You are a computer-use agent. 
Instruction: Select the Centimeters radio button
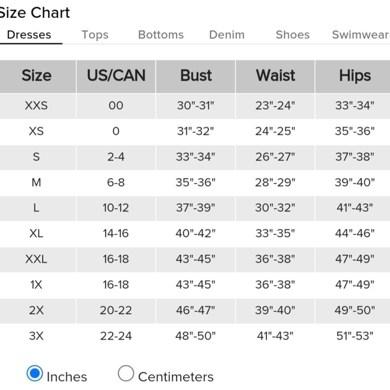pyautogui.click(x=126, y=373)
